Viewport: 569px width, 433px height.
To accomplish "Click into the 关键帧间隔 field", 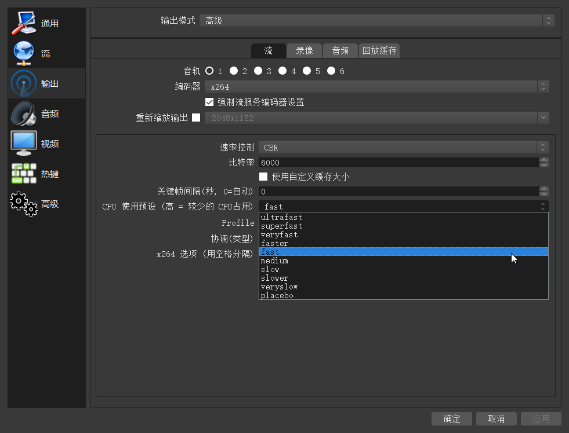I will click(399, 191).
